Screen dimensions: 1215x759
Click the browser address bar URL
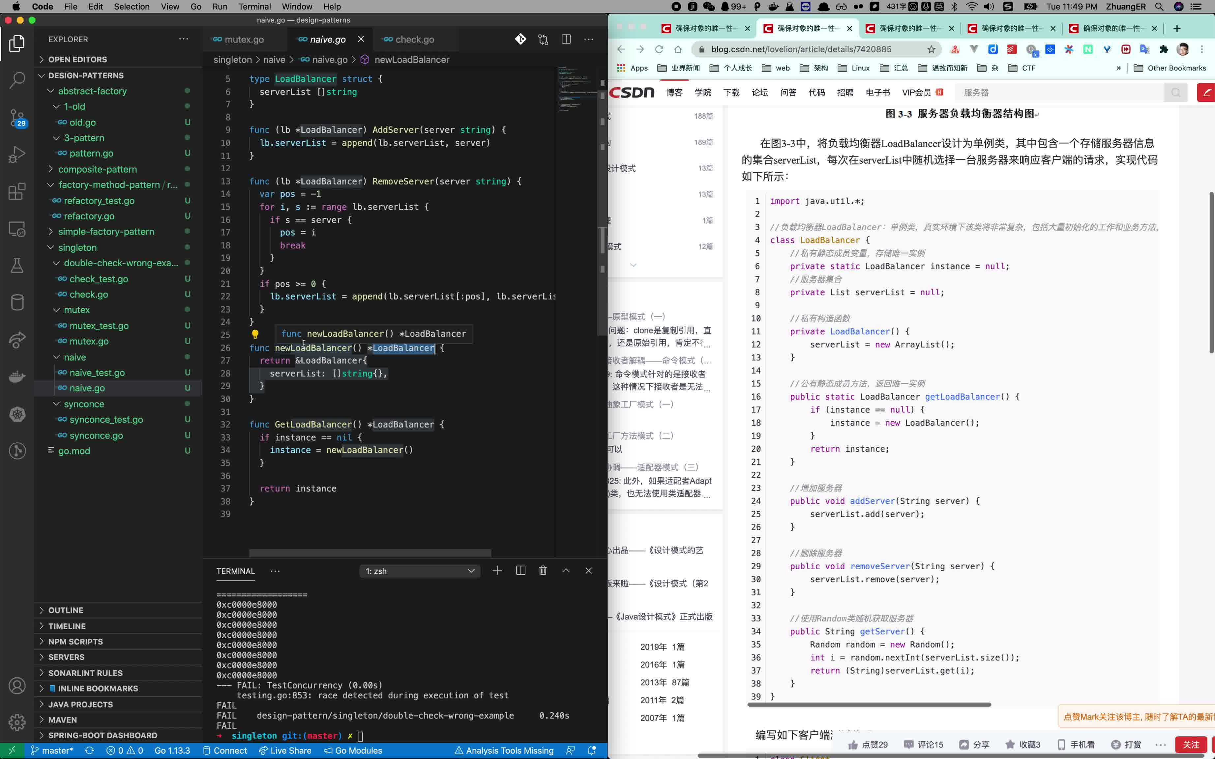pyautogui.click(x=801, y=49)
